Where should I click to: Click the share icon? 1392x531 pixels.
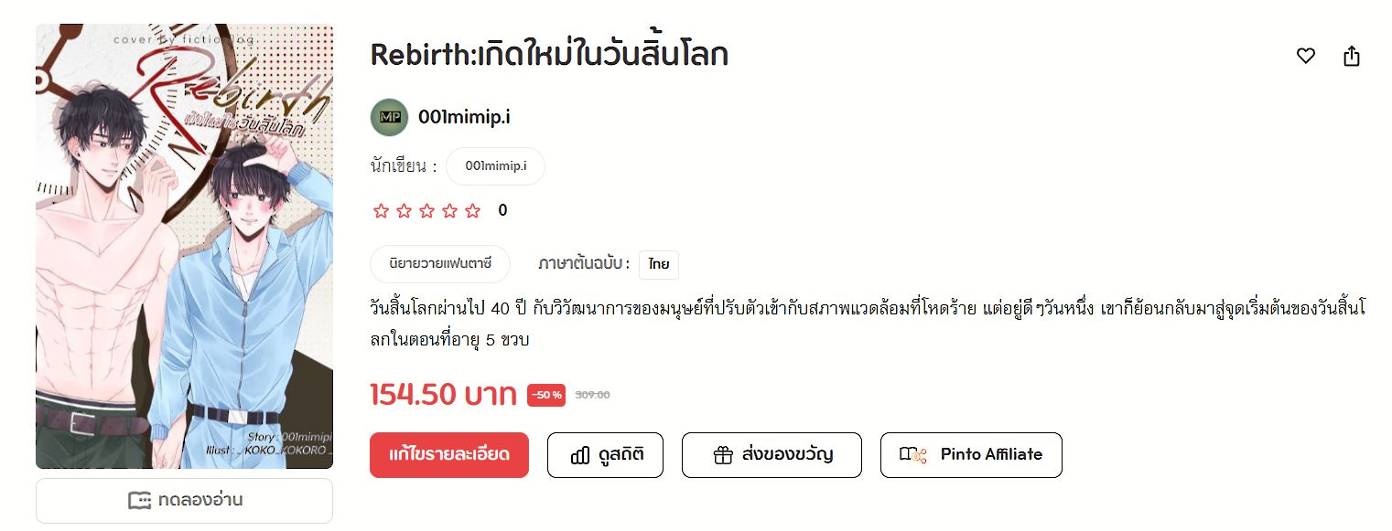(1352, 57)
